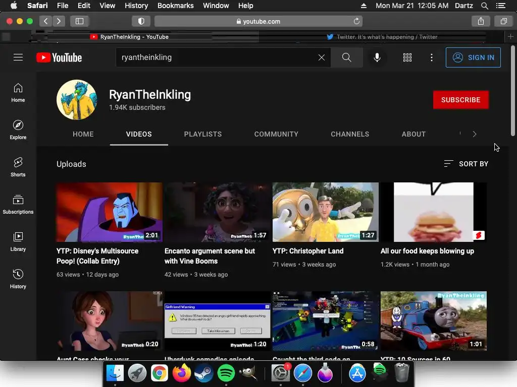Click the YouTube logo
Image resolution: width=517 pixels, height=387 pixels.
point(59,57)
